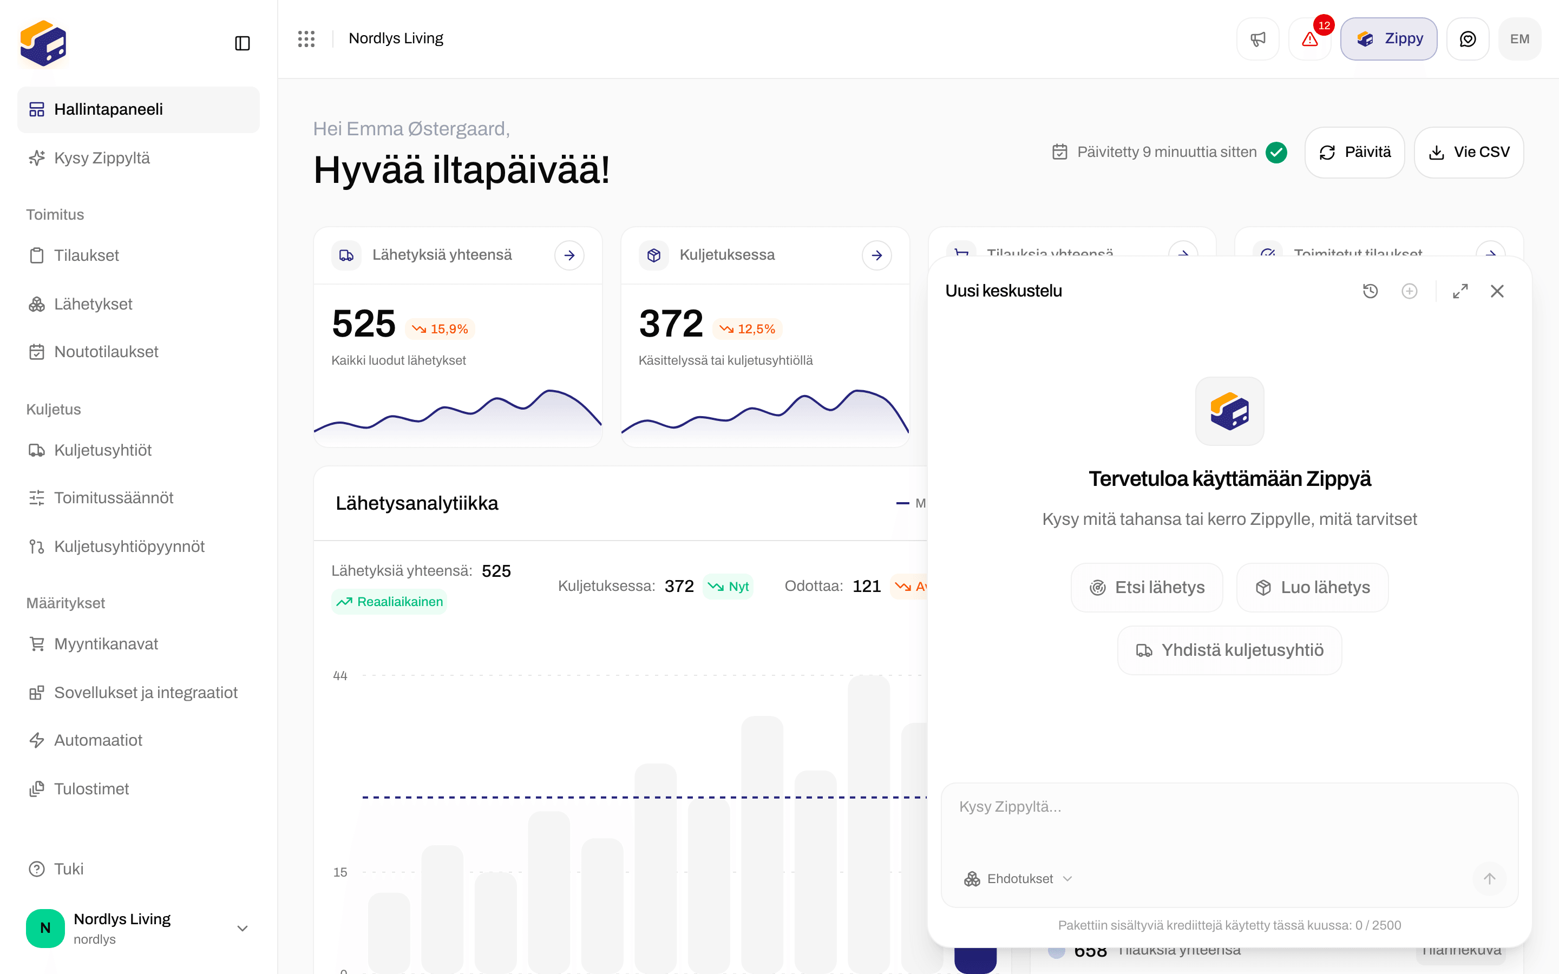
Task: Expand Zippy panel to full size
Action: click(x=1460, y=291)
